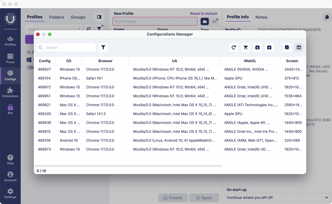Switch to the Folders tab

pyautogui.click(x=57, y=17)
